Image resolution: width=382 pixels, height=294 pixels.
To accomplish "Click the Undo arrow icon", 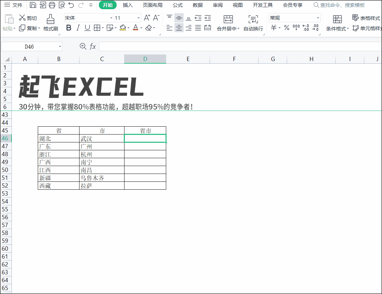I will click(71, 5).
